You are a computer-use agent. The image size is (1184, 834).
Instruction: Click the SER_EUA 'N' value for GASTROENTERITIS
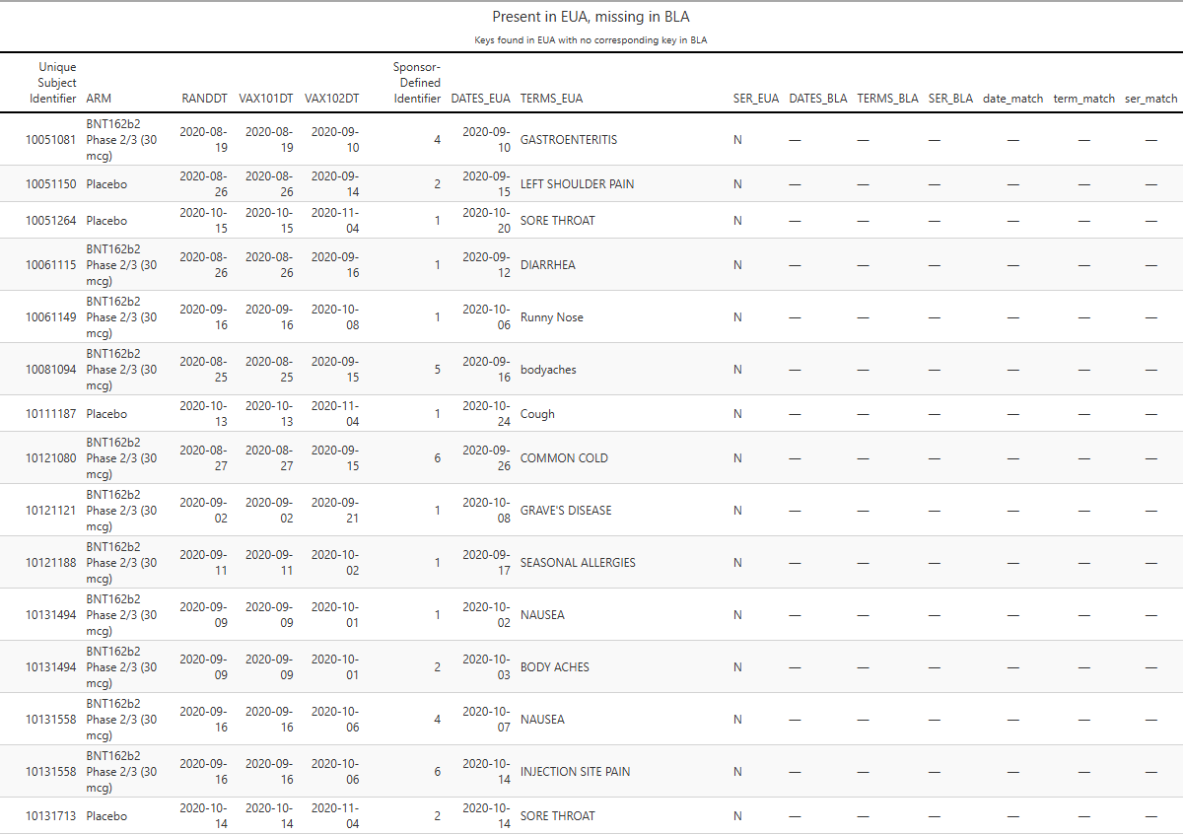tap(737, 140)
